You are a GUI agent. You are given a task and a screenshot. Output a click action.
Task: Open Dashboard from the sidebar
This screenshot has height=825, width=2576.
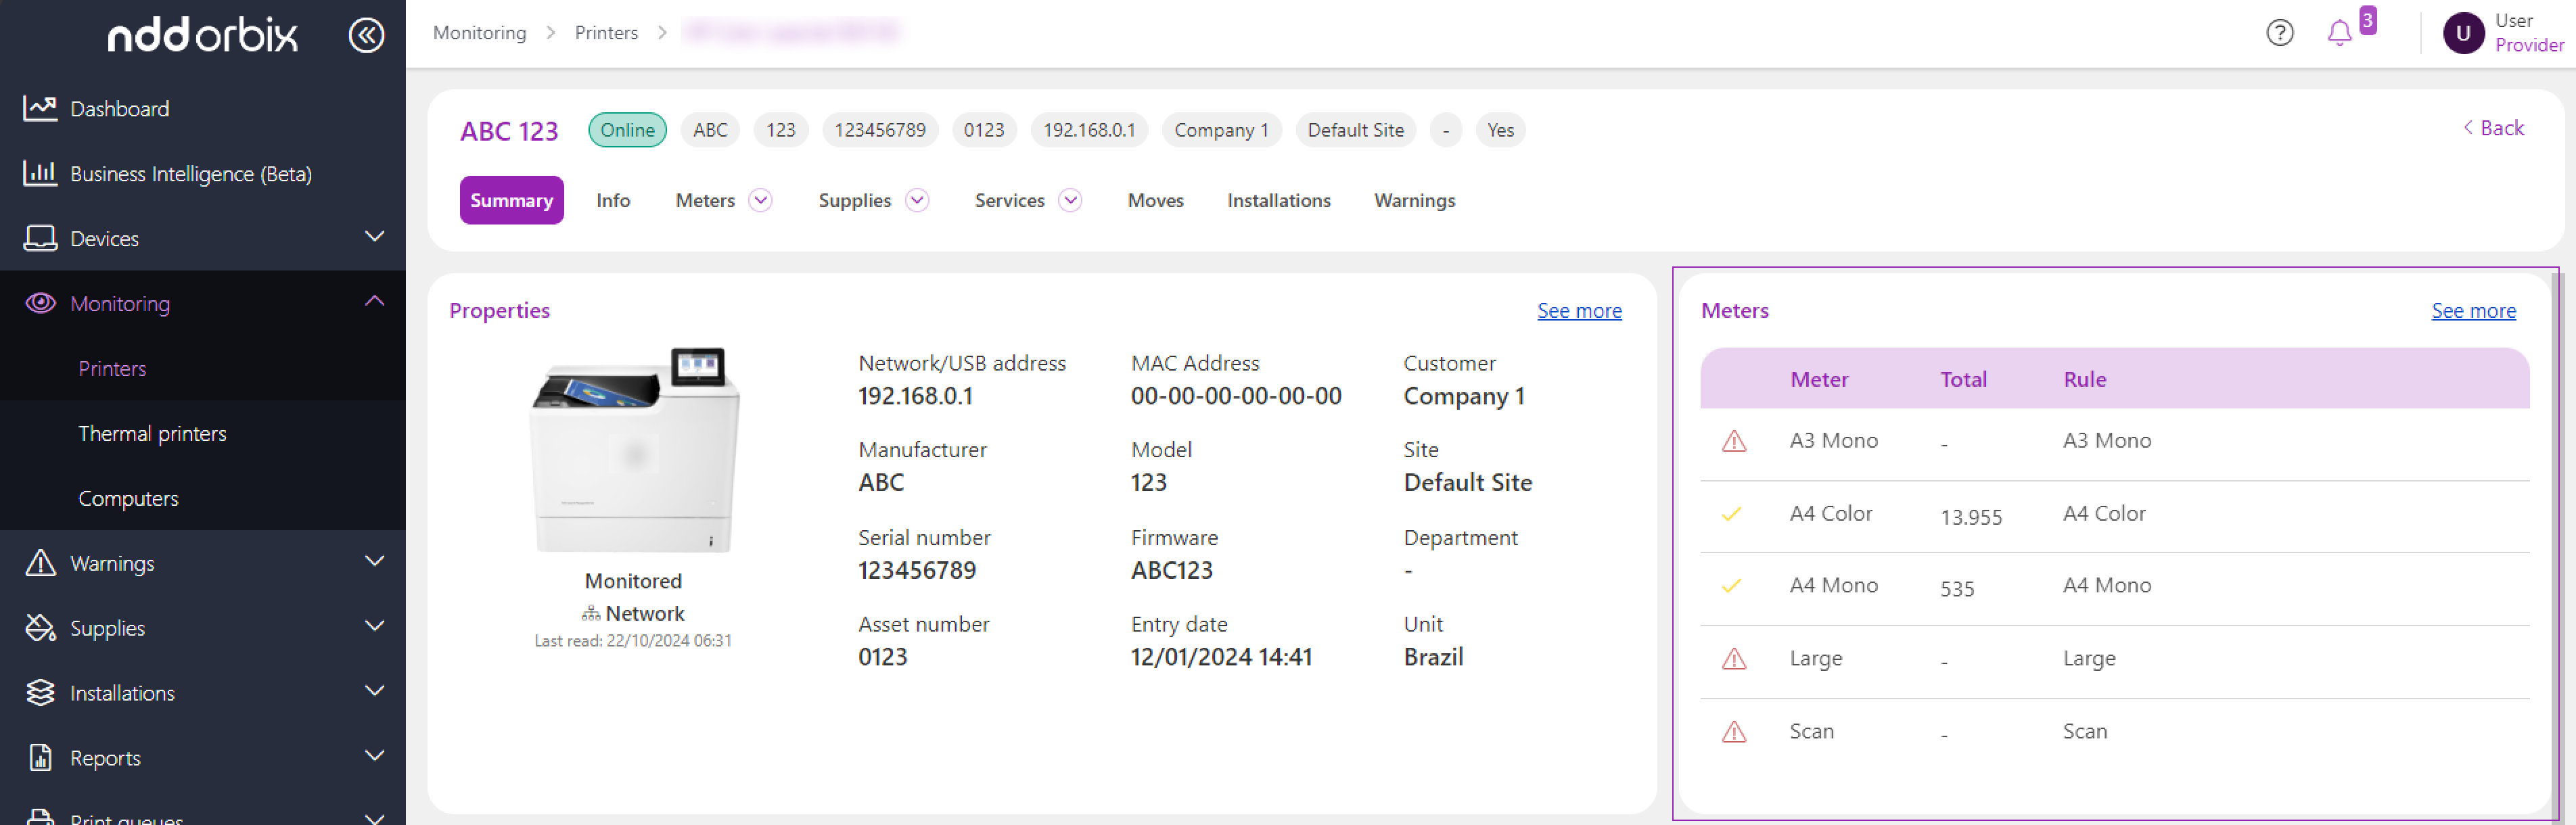pos(119,108)
